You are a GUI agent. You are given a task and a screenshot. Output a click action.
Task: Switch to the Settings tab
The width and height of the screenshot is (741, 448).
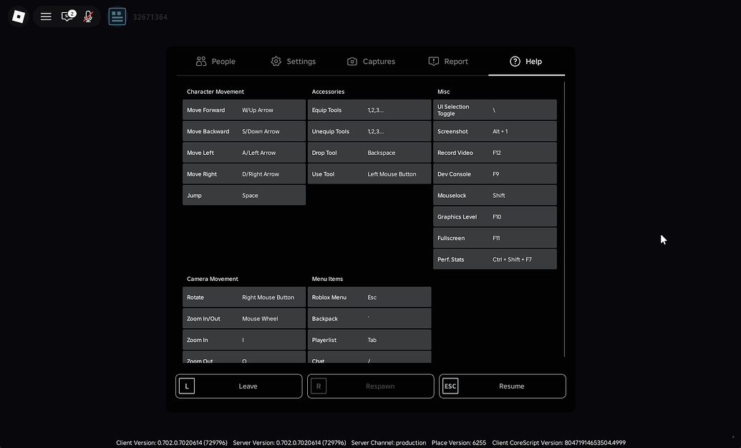pos(294,62)
